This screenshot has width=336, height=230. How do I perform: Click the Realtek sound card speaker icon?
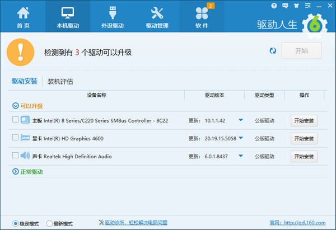pyautogui.click(x=25, y=156)
